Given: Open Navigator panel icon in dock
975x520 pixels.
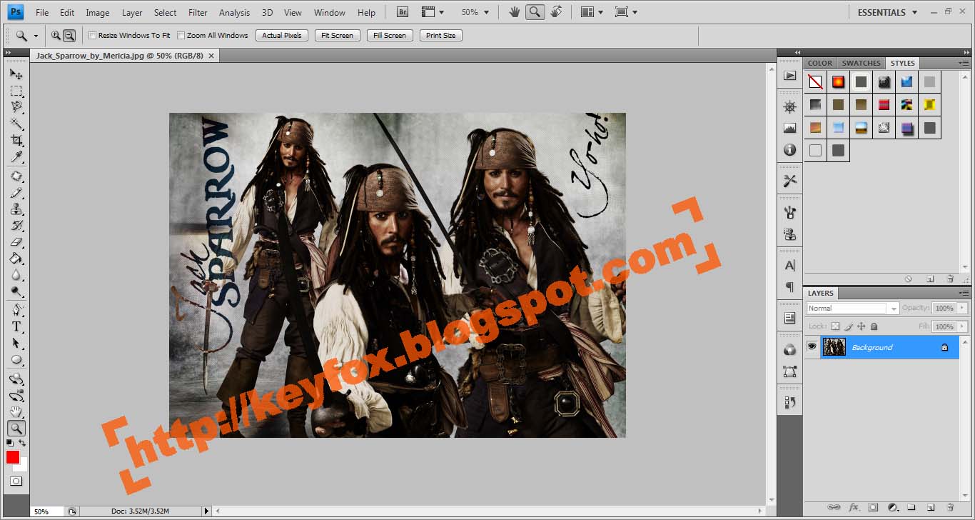Looking at the screenshot, I should 789,107.
